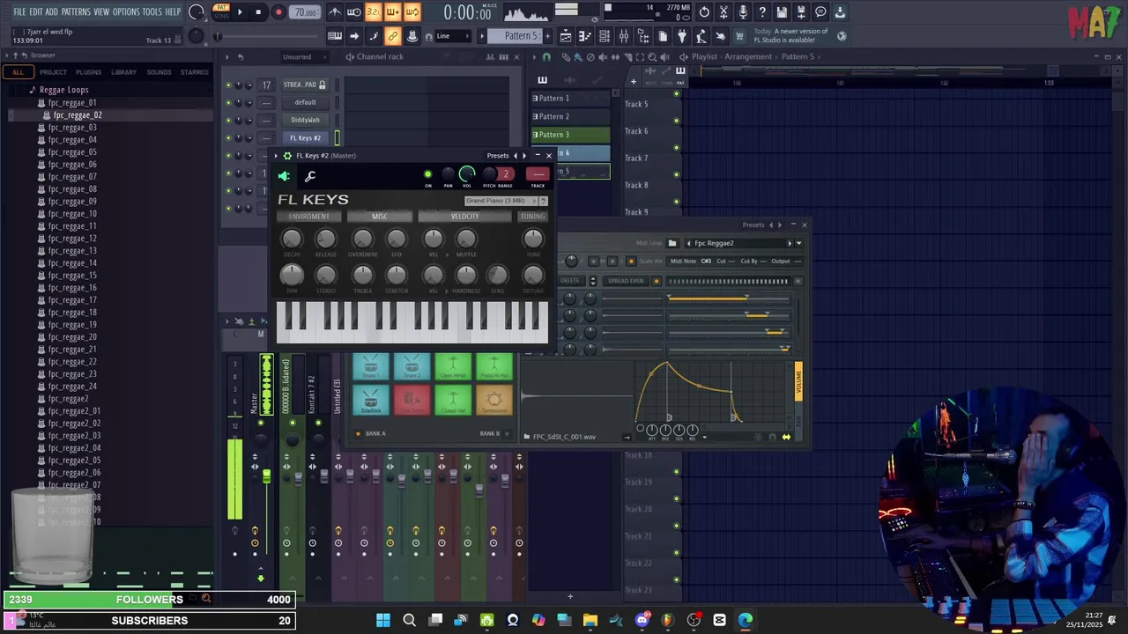1128x634 pixels.
Task: Click the Diddylaah channel button
Action: pos(305,121)
